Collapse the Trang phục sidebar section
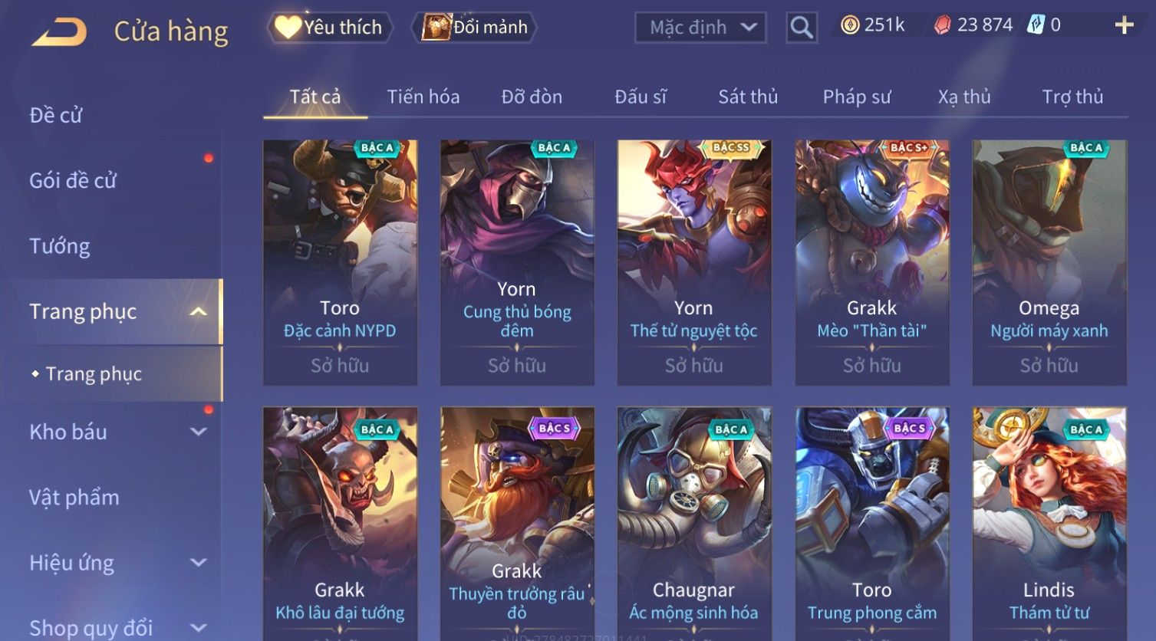Viewport: 1156px width, 641px height. point(198,311)
